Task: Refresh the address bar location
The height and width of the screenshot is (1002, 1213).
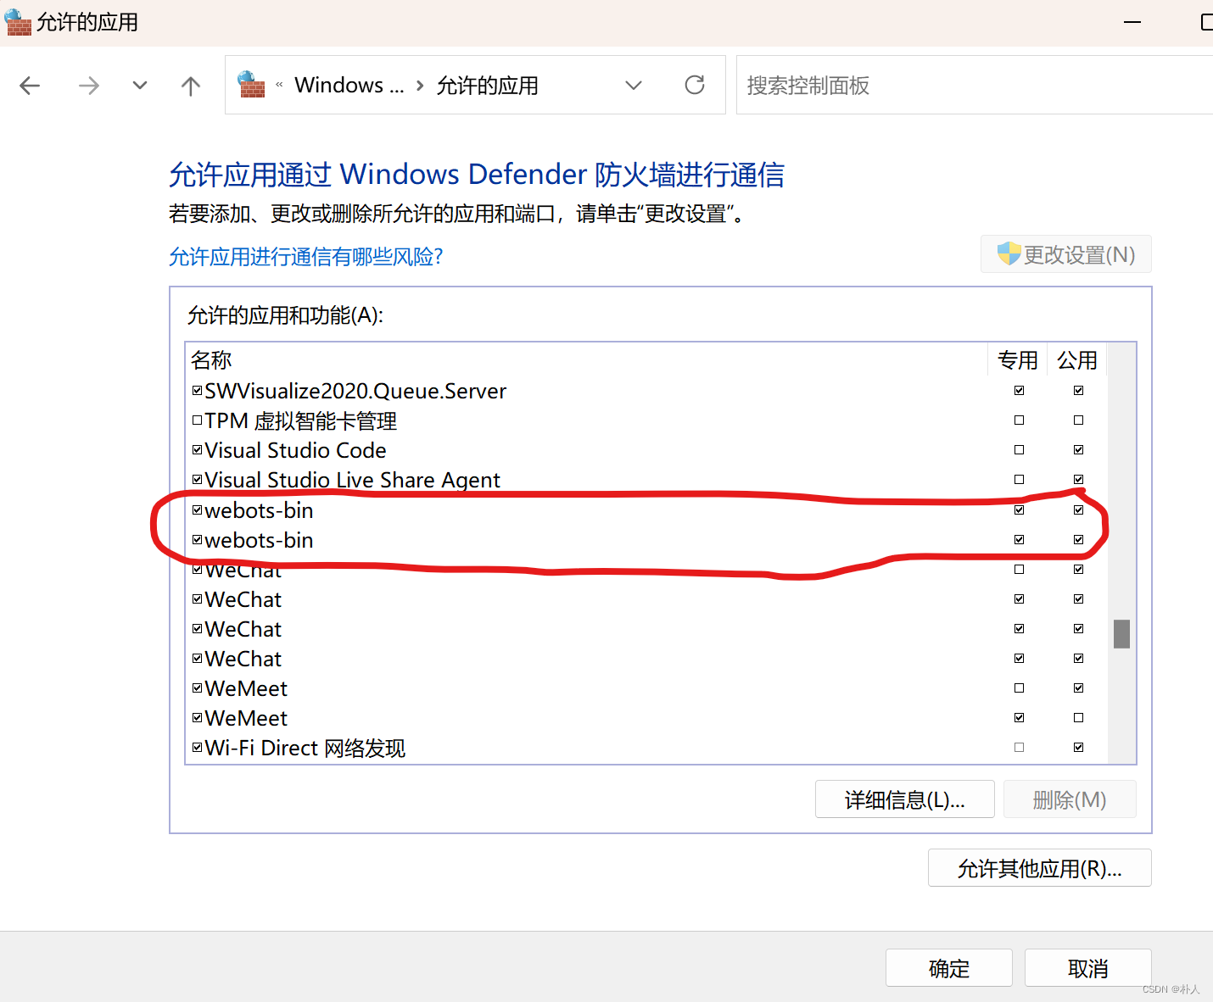Action: pyautogui.click(x=695, y=85)
